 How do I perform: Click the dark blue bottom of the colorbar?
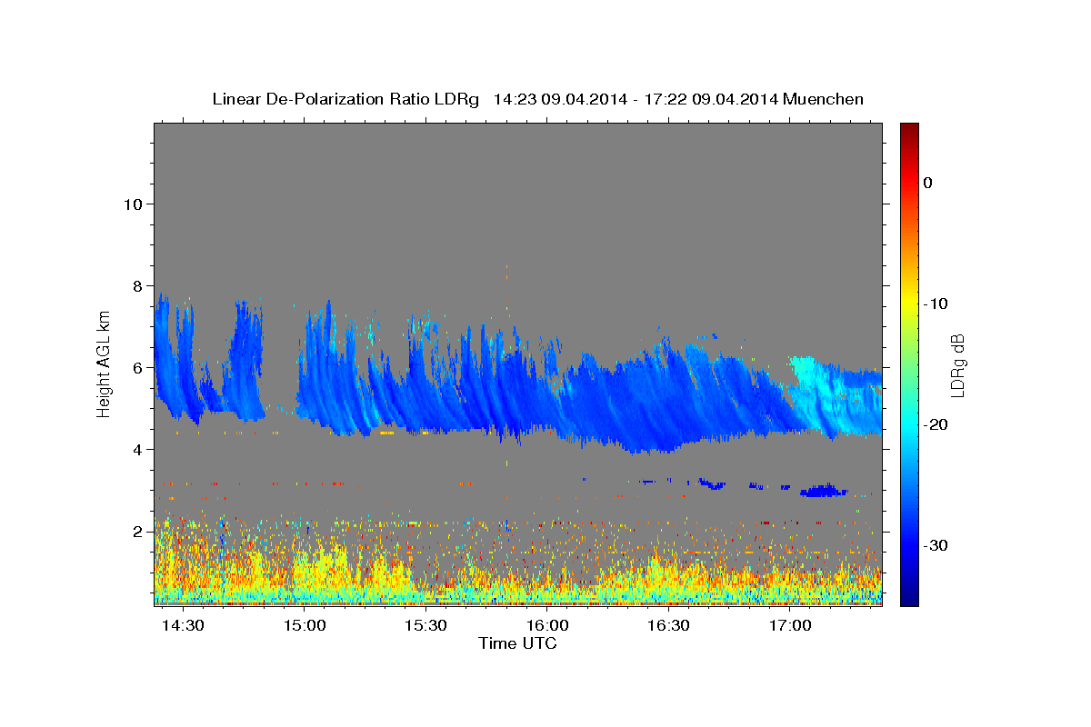[x=909, y=597]
